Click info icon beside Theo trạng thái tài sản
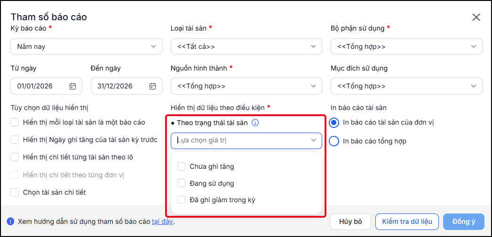 point(255,123)
